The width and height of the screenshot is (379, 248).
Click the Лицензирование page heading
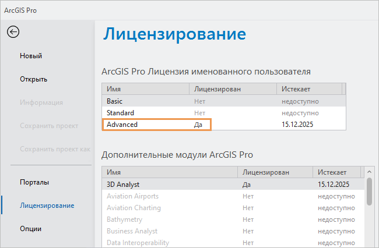174,34
